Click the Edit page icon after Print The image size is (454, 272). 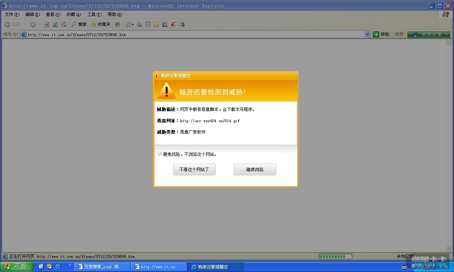pyautogui.click(x=148, y=24)
